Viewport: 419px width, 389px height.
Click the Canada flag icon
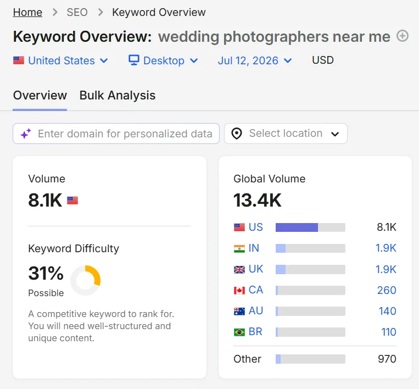click(239, 290)
